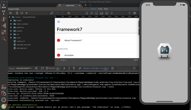Viewport: 191px width, 110px height.
Task: Expand the res folder
Action: click(x=11, y=34)
